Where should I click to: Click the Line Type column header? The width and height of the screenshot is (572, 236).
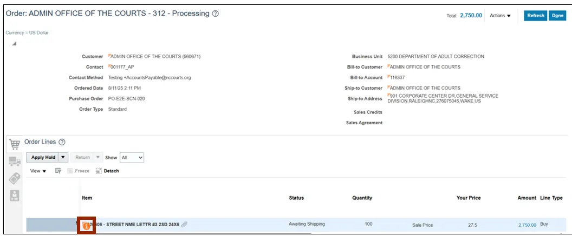[551, 198]
